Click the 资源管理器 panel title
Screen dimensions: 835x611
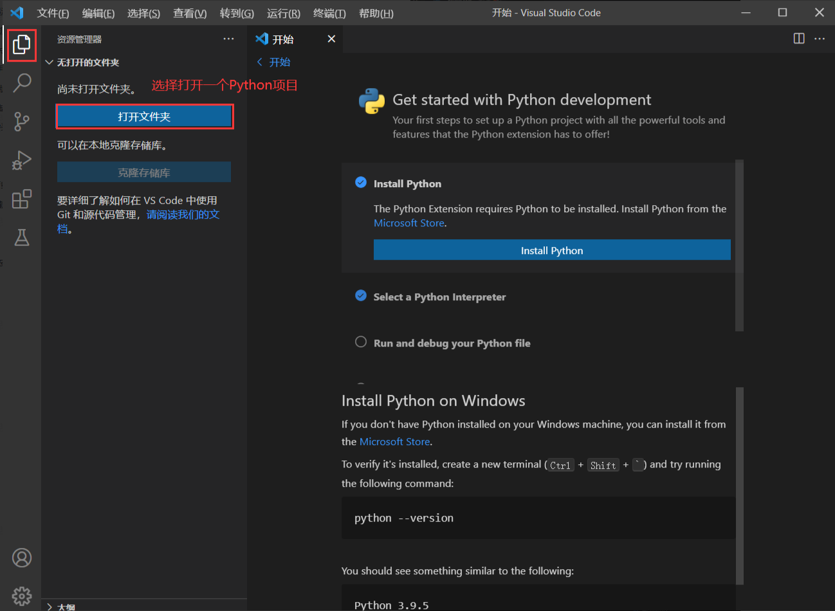(80, 39)
